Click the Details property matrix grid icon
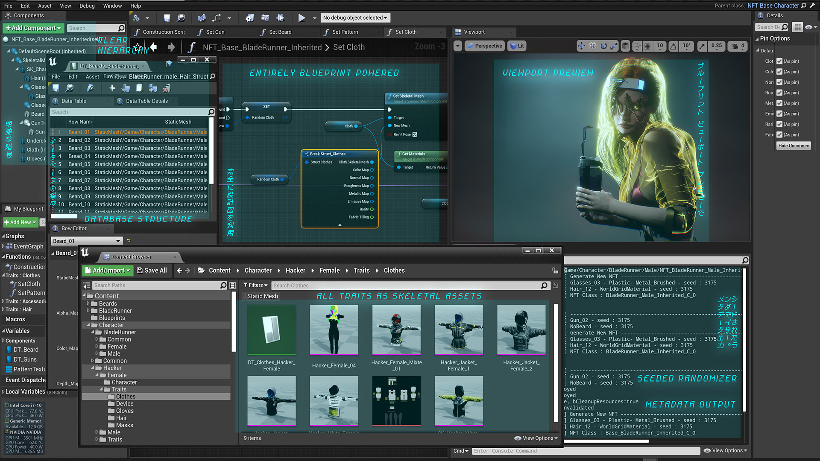 click(x=797, y=27)
